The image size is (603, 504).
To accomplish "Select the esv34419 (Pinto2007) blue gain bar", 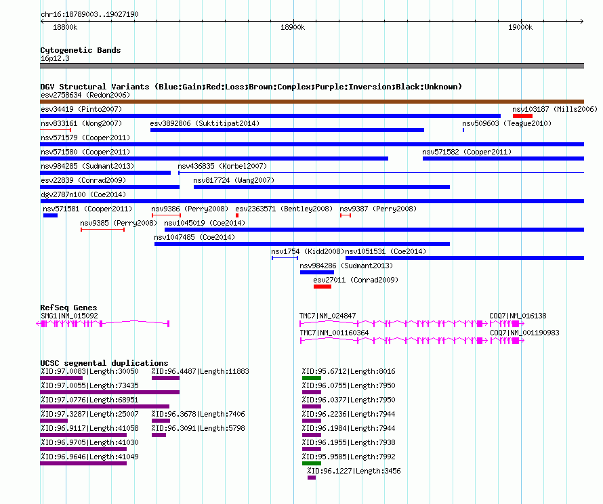I will tap(270, 116).
